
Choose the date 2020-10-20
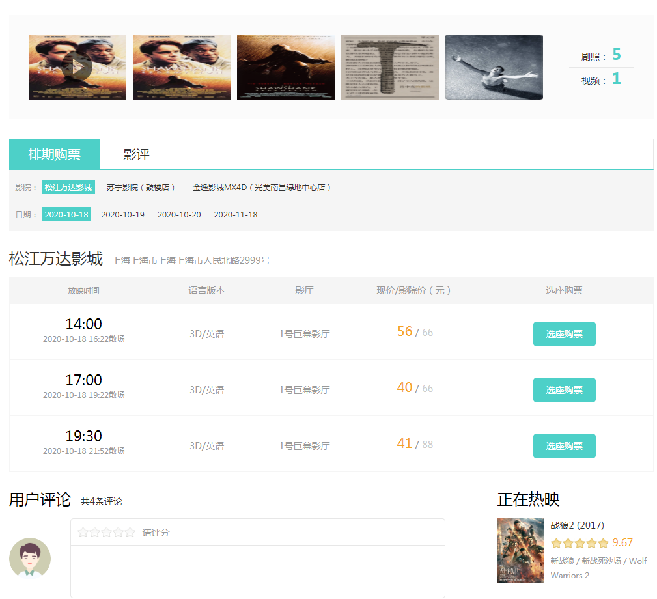(x=179, y=214)
